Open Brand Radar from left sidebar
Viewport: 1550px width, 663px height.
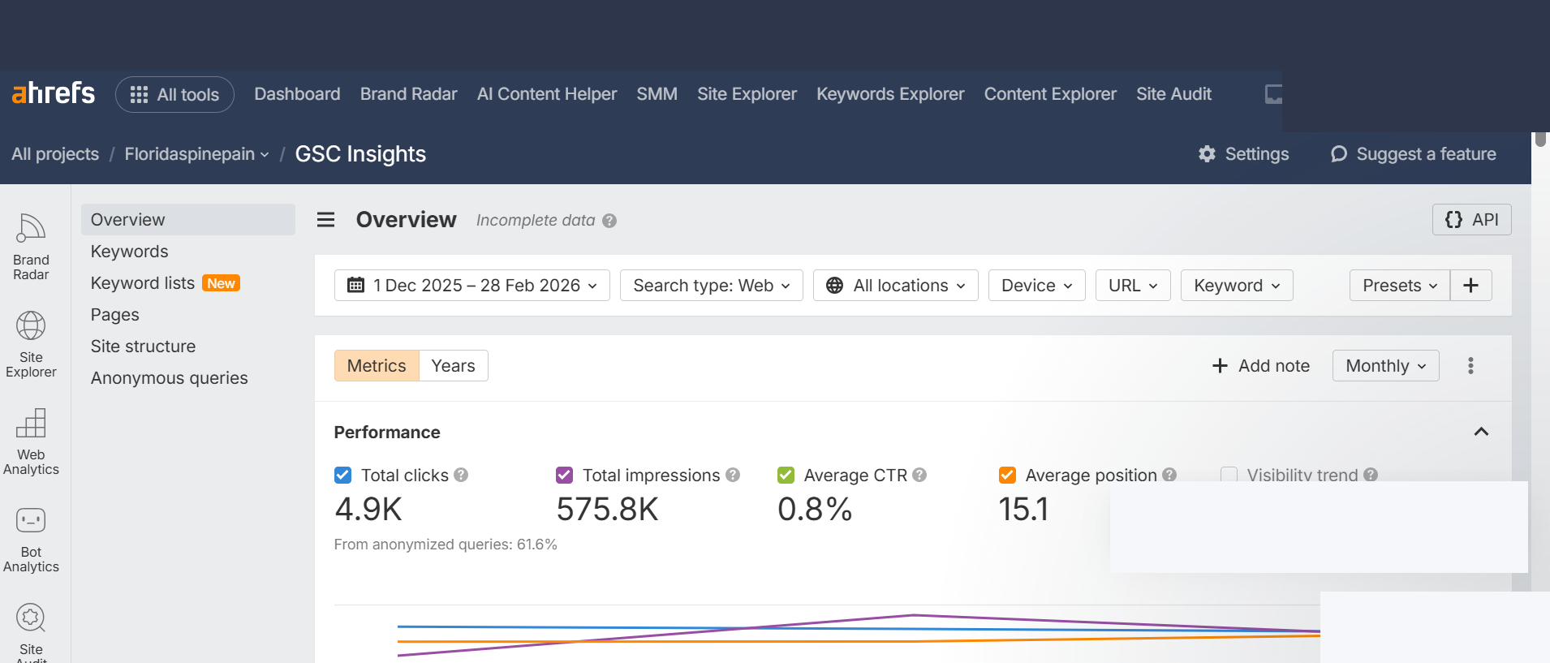(31, 247)
